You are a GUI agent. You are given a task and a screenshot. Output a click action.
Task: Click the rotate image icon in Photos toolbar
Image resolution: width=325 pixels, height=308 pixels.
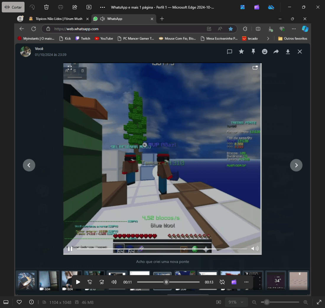(x=32, y=7)
